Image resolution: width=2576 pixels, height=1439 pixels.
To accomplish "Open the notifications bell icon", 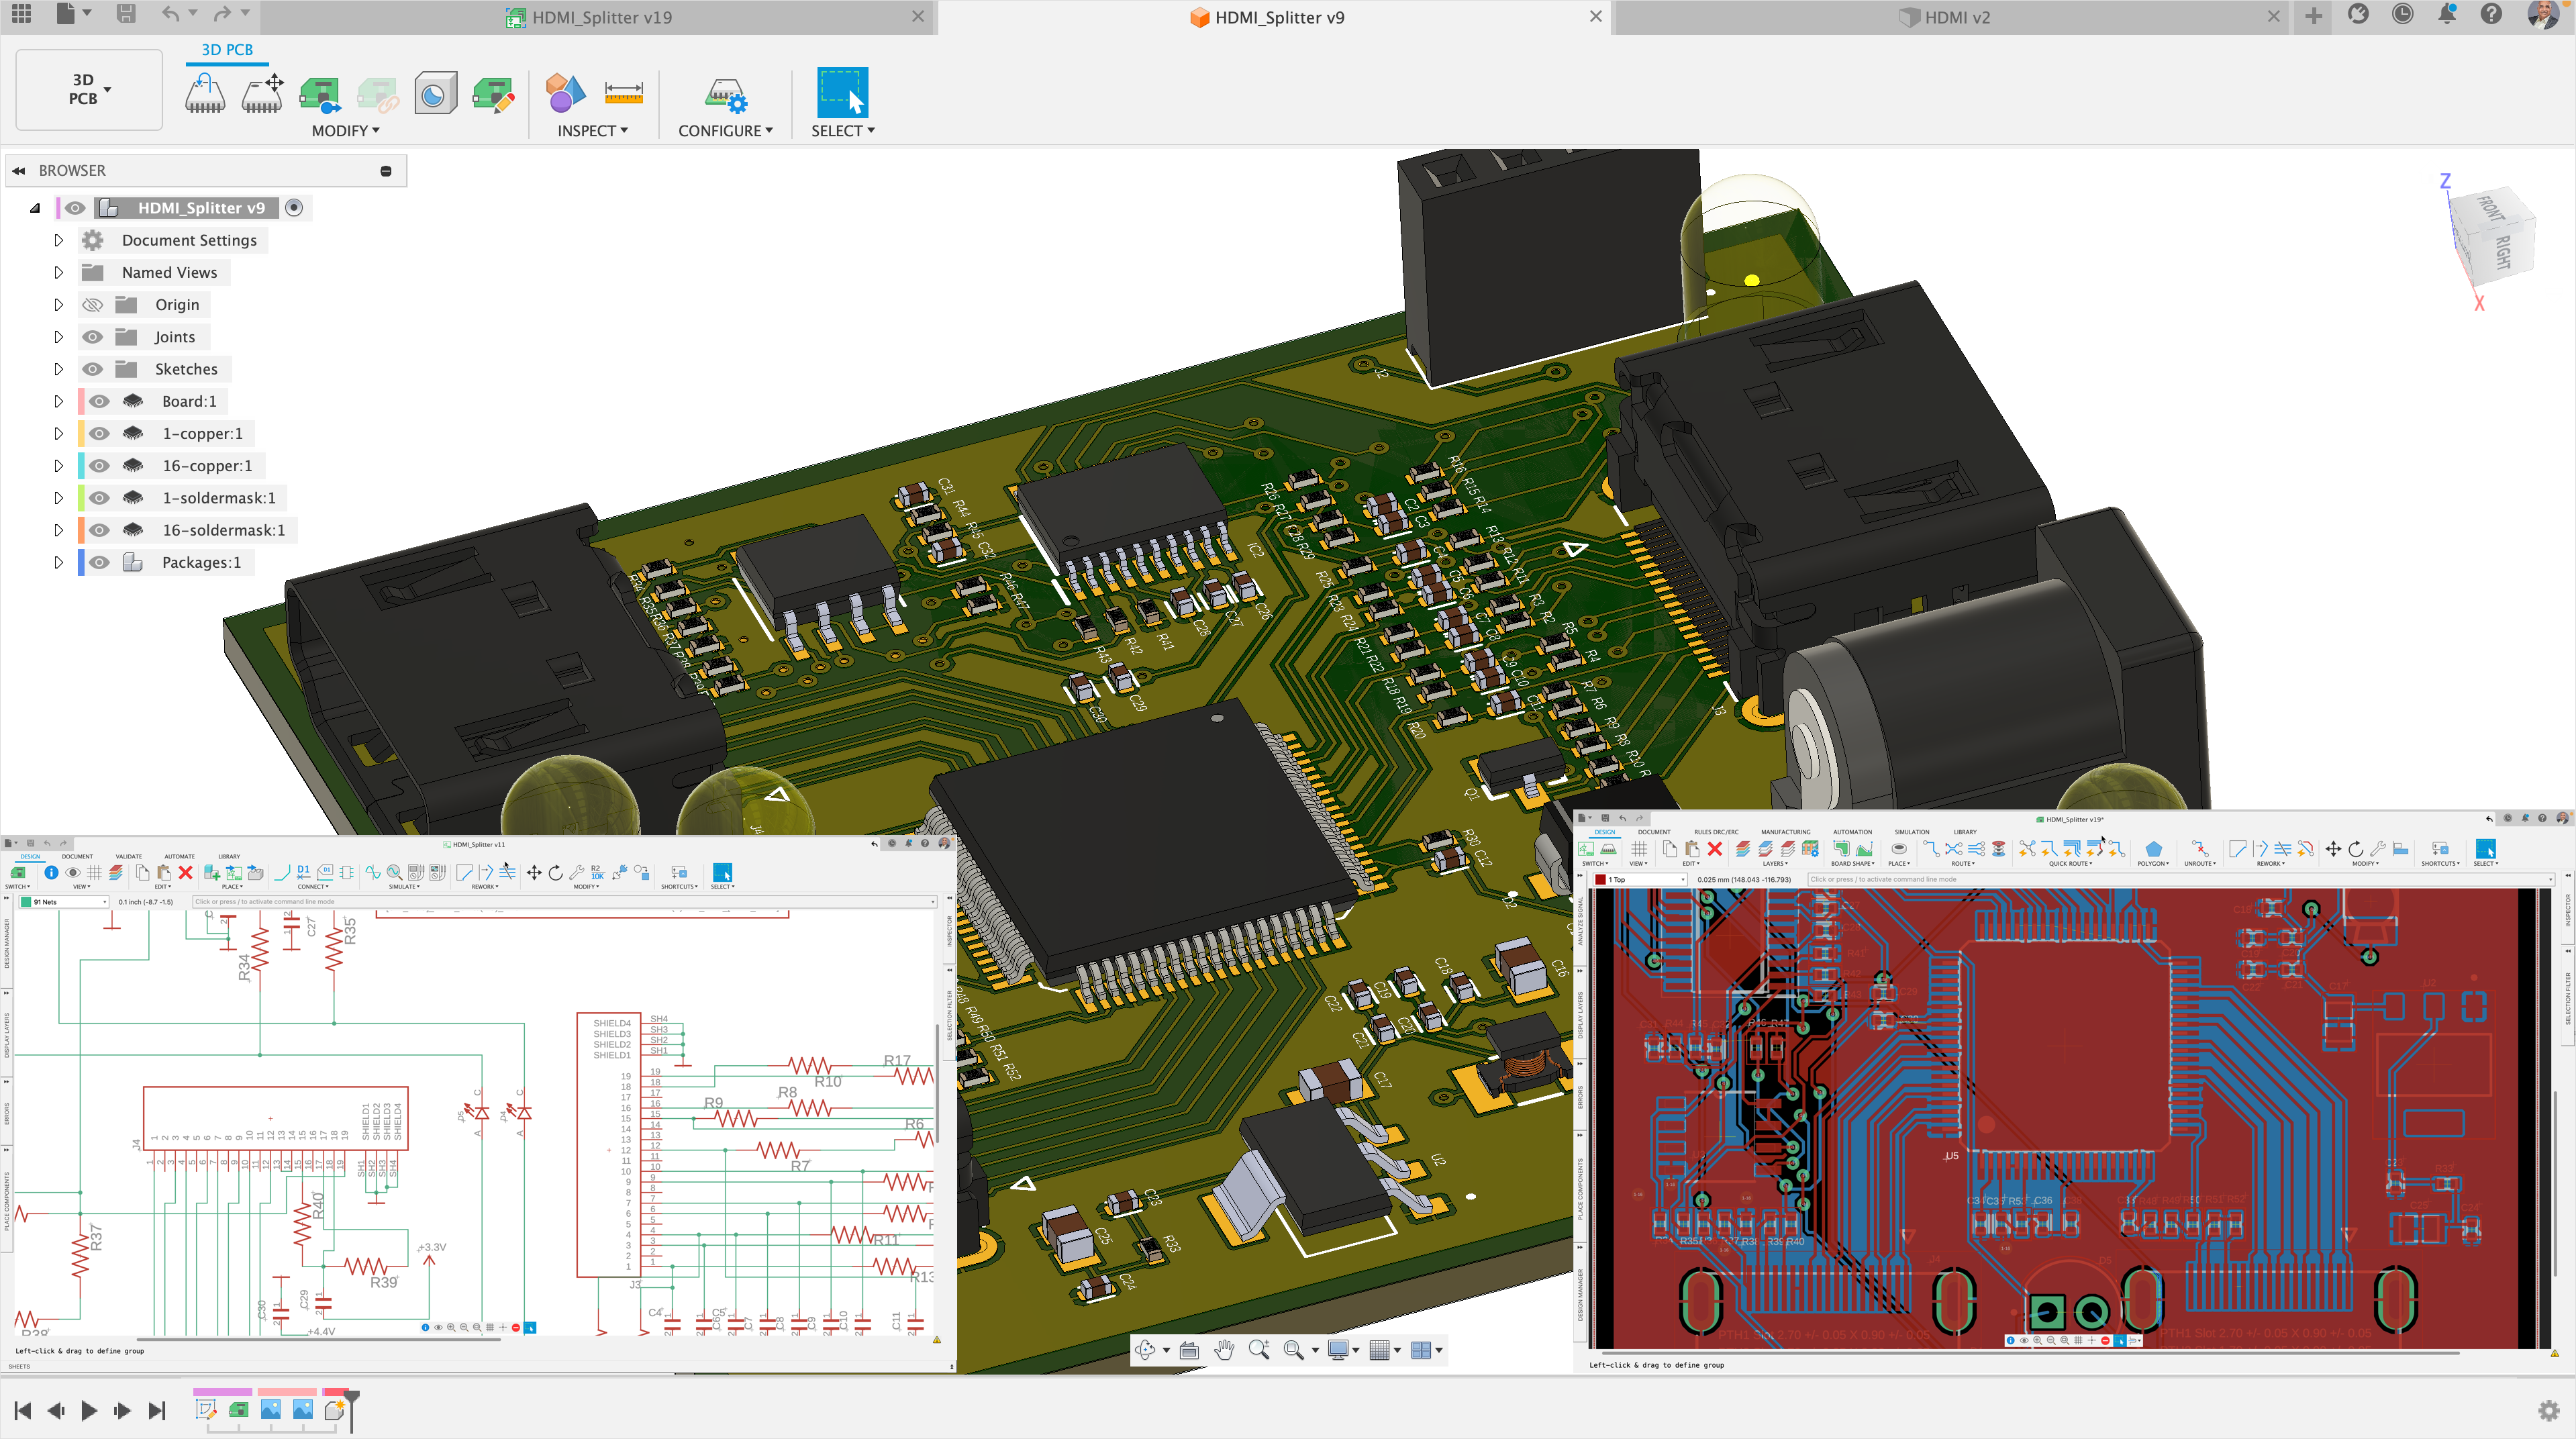I will point(2446,15).
